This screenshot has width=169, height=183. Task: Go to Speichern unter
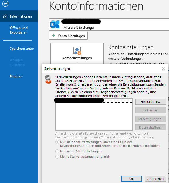[22, 49]
